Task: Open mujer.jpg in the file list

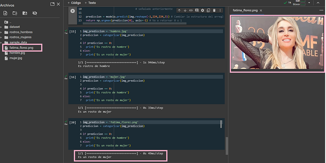Action: click(17, 58)
